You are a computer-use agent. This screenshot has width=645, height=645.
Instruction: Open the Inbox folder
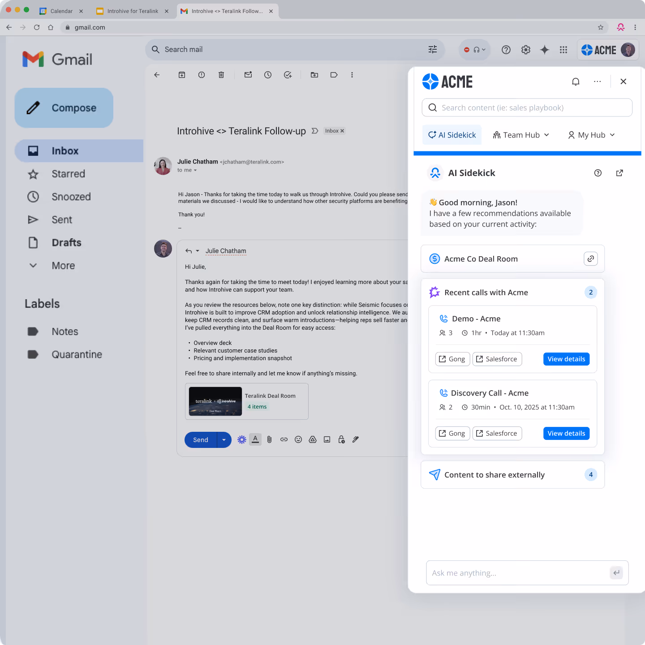pos(79,151)
